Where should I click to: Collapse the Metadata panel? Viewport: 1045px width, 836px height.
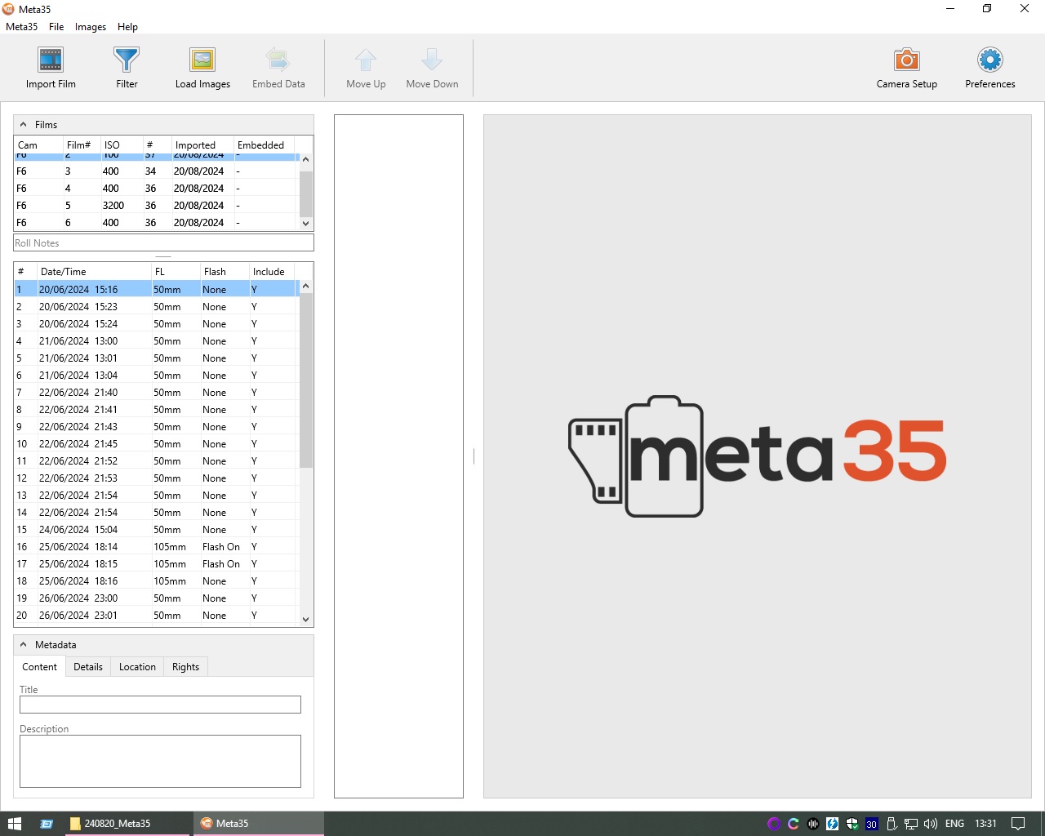[x=24, y=645]
